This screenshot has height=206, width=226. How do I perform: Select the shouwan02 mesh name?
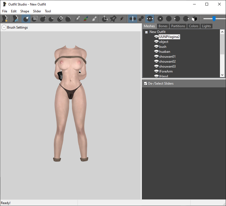click(167, 62)
